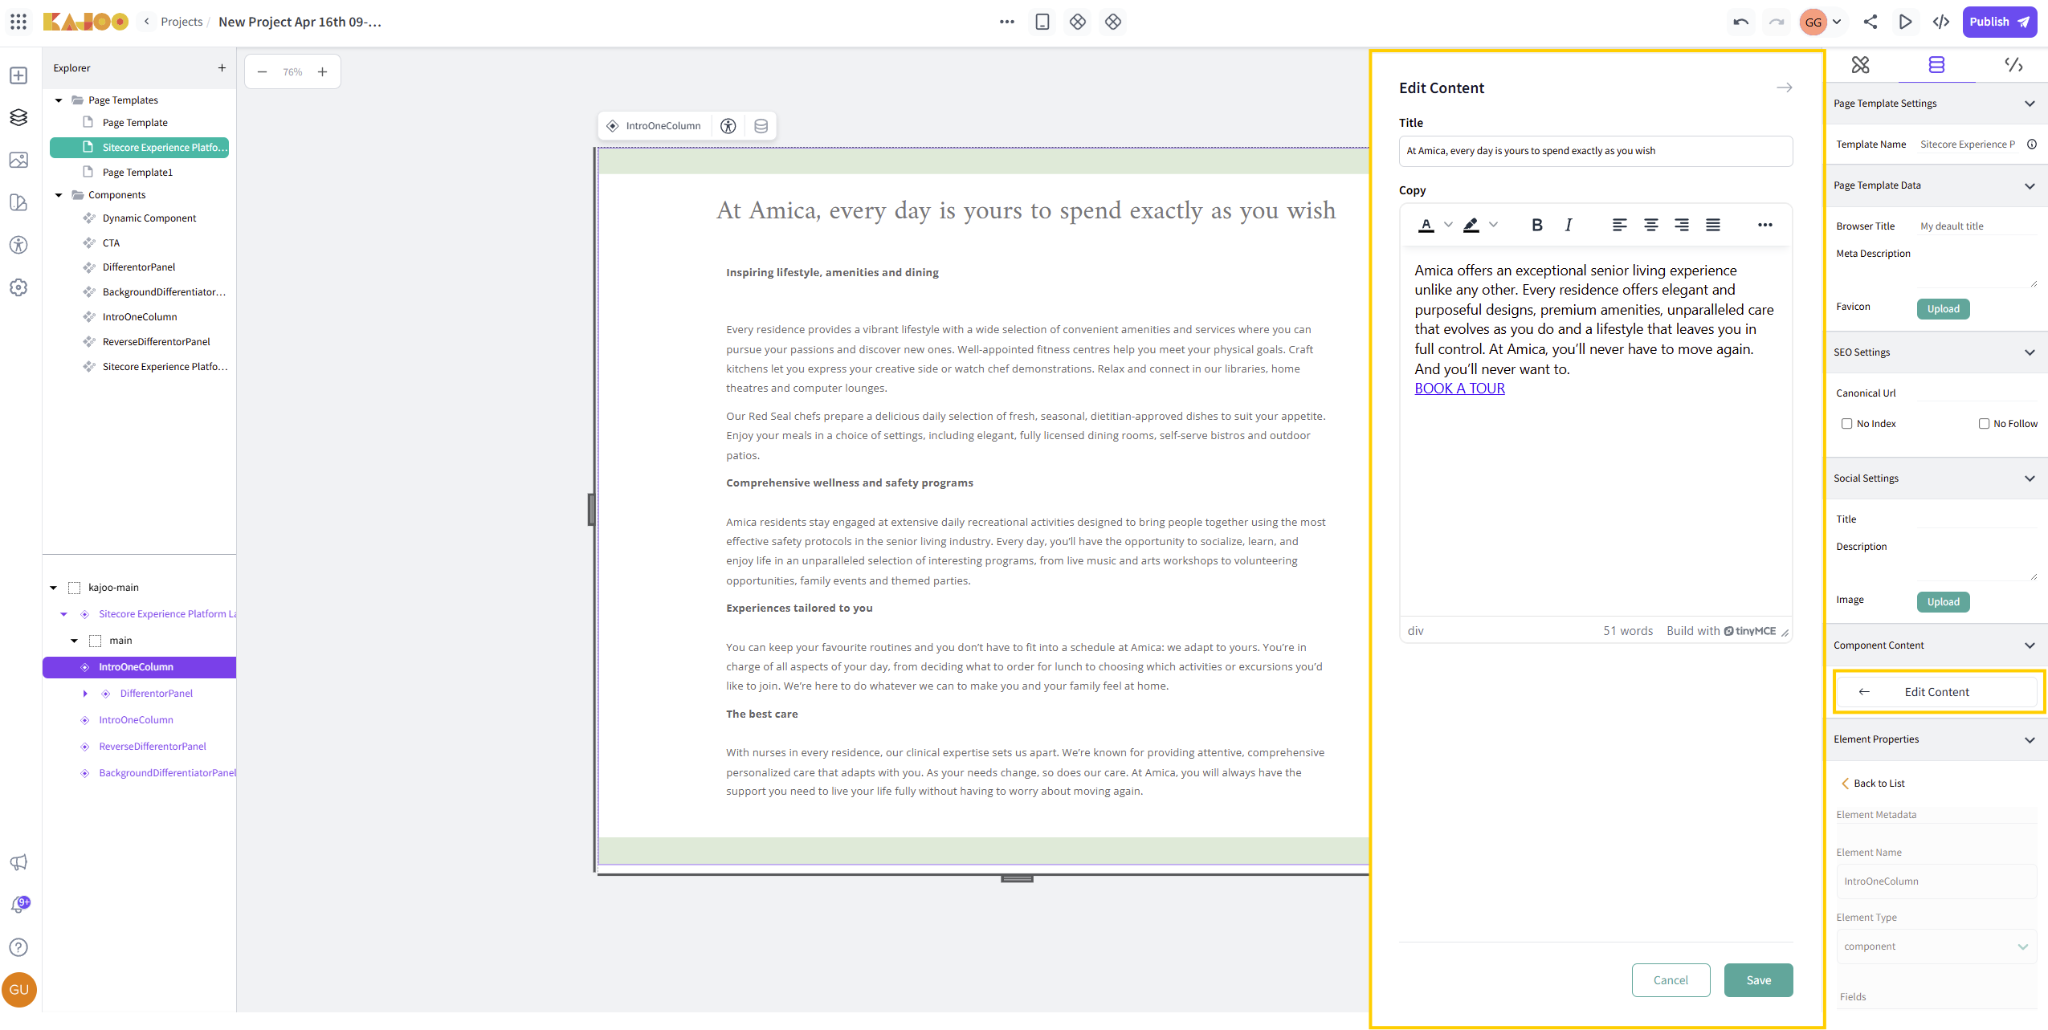Enable the No Index checkbox
2048x1030 pixels.
click(1846, 424)
